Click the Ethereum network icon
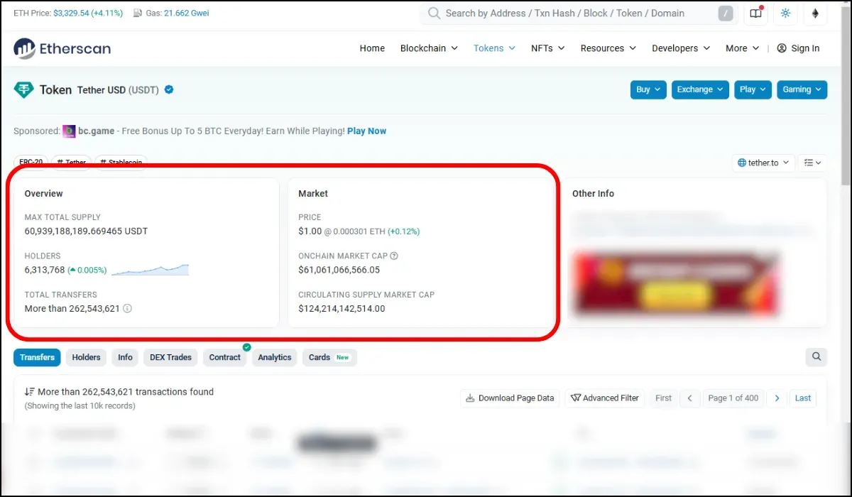The height and width of the screenshot is (497, 852). coord(816,13)
